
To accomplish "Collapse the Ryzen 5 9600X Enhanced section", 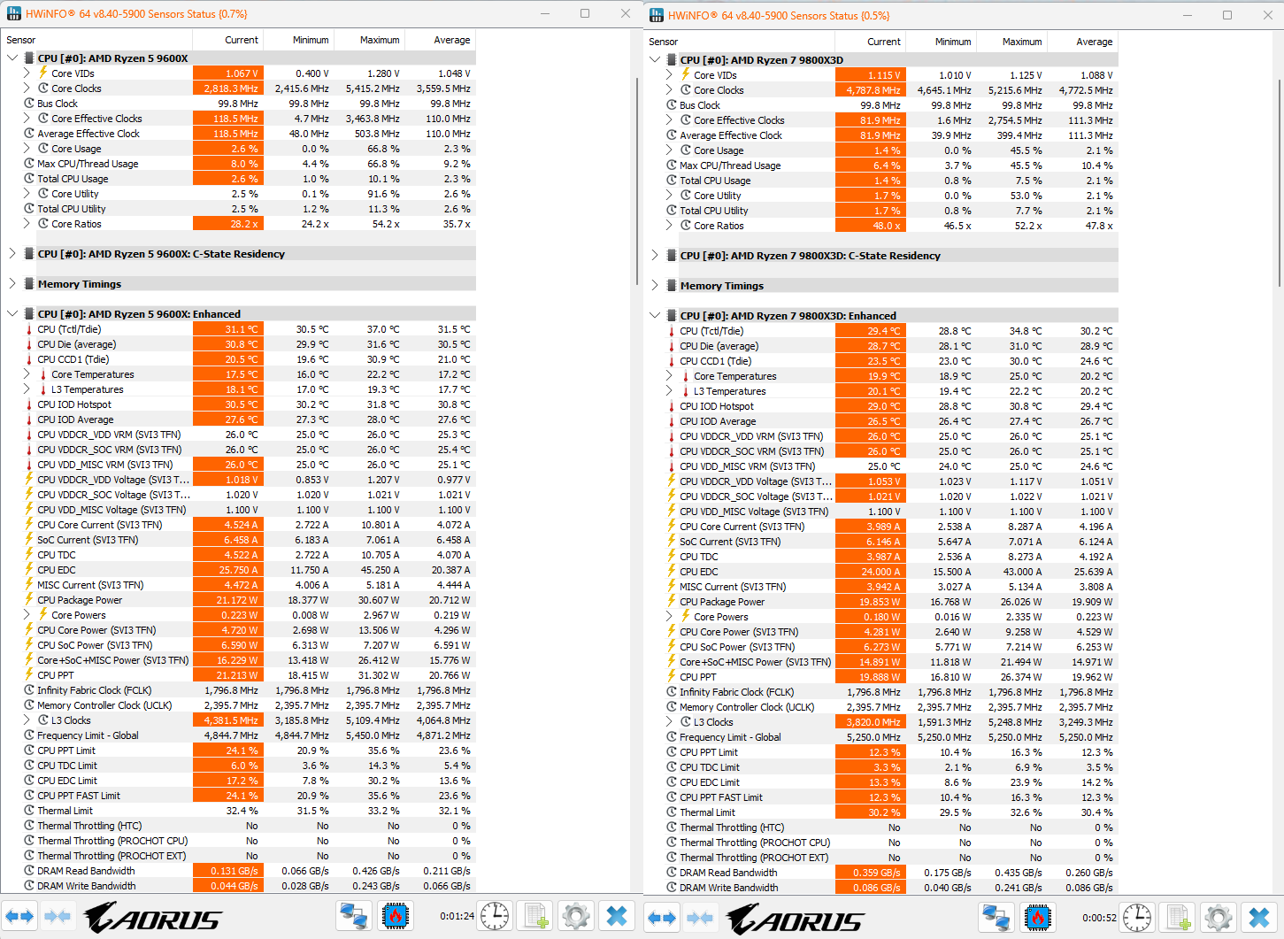I will click(x=12, y=314).
